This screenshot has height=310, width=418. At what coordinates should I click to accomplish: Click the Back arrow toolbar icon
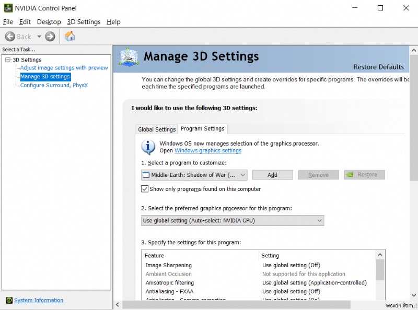[x=10, y=37]
